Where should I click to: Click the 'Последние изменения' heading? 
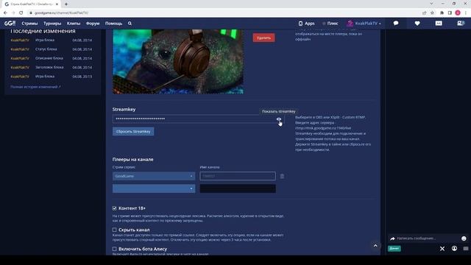[43, 31]
